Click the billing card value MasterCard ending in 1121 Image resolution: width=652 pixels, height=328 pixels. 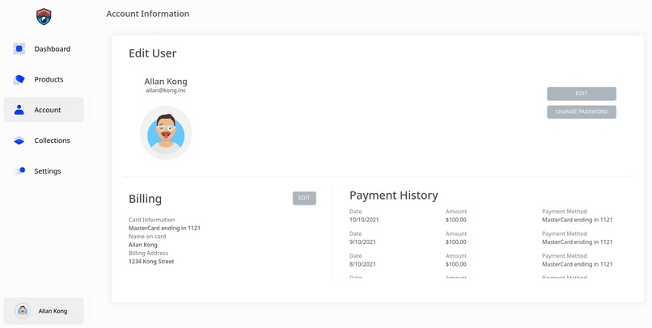pos(165,228)
